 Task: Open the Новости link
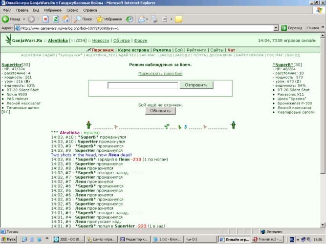pyautogui.click(x=101, y=41)
